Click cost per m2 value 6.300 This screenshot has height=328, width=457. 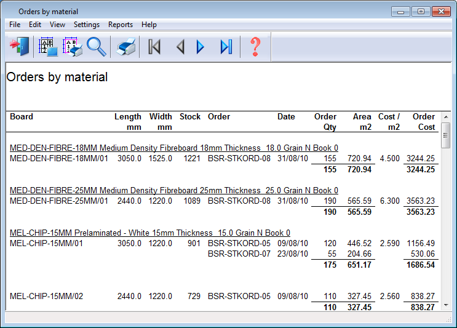[x=390, y=201]
